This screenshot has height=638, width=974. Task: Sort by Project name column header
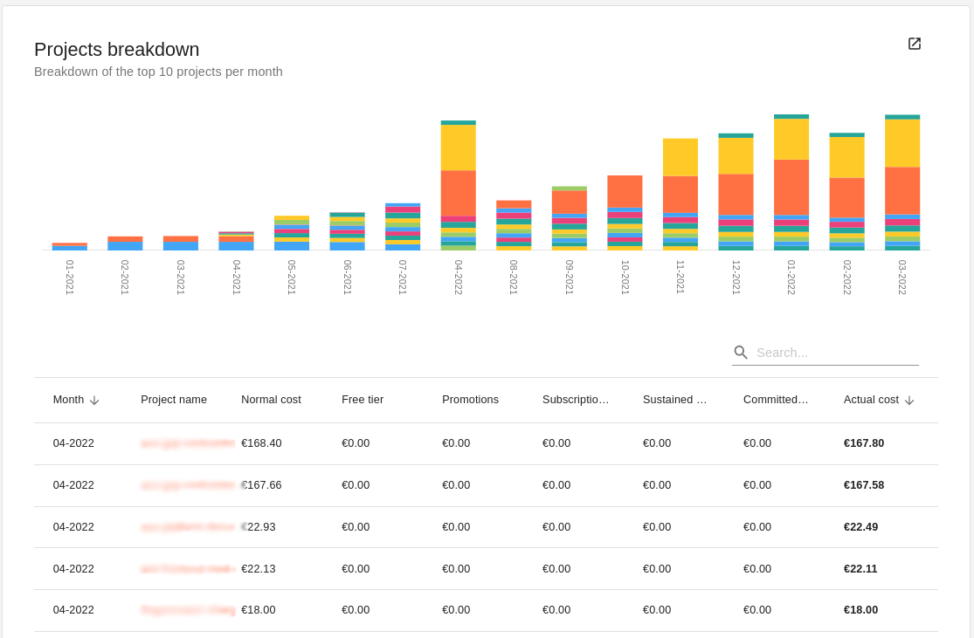174,400
